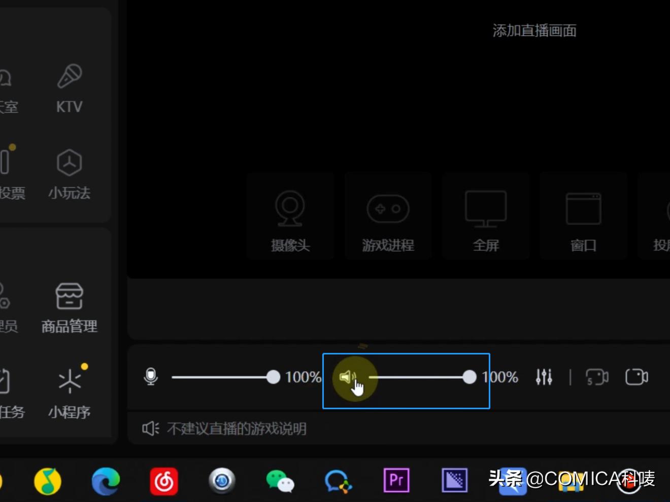Click 添加直播画面 to add stream content
The width and height of the screenshot is (670, 502).
pos(533,30)
